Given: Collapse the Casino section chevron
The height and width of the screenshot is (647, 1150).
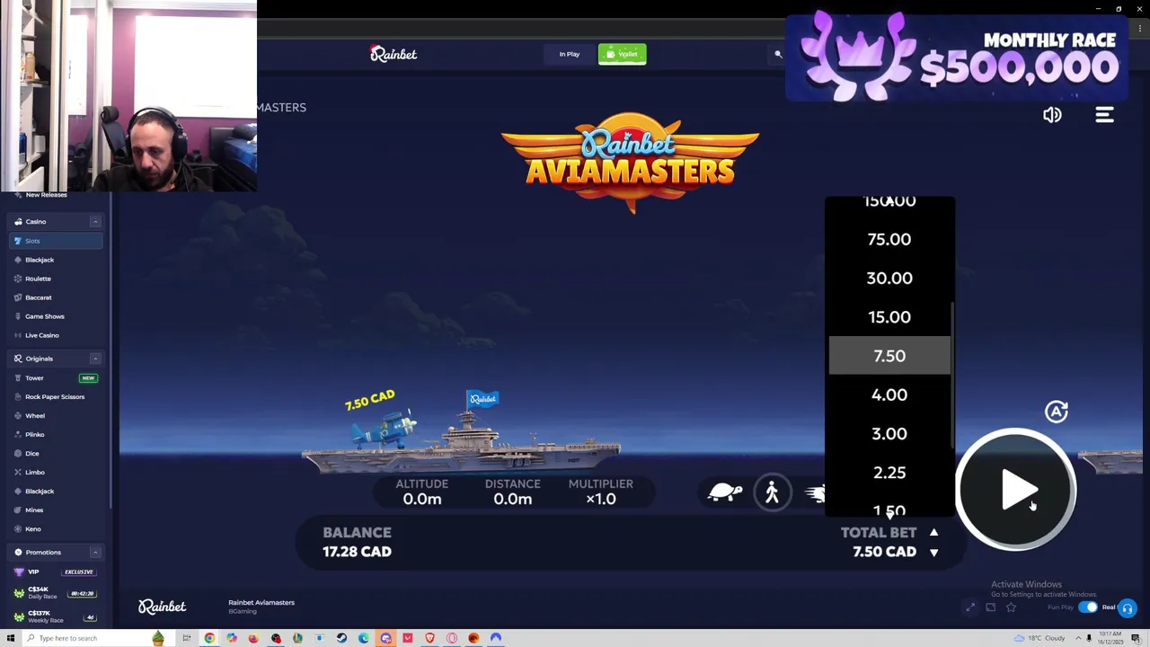Looking at the screenshot, I should pos(95,222).
